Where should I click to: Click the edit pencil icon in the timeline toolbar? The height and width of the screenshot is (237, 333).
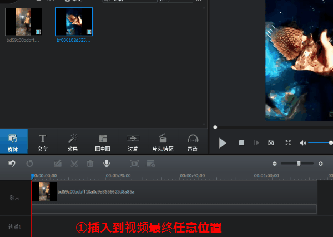(58, 164)
